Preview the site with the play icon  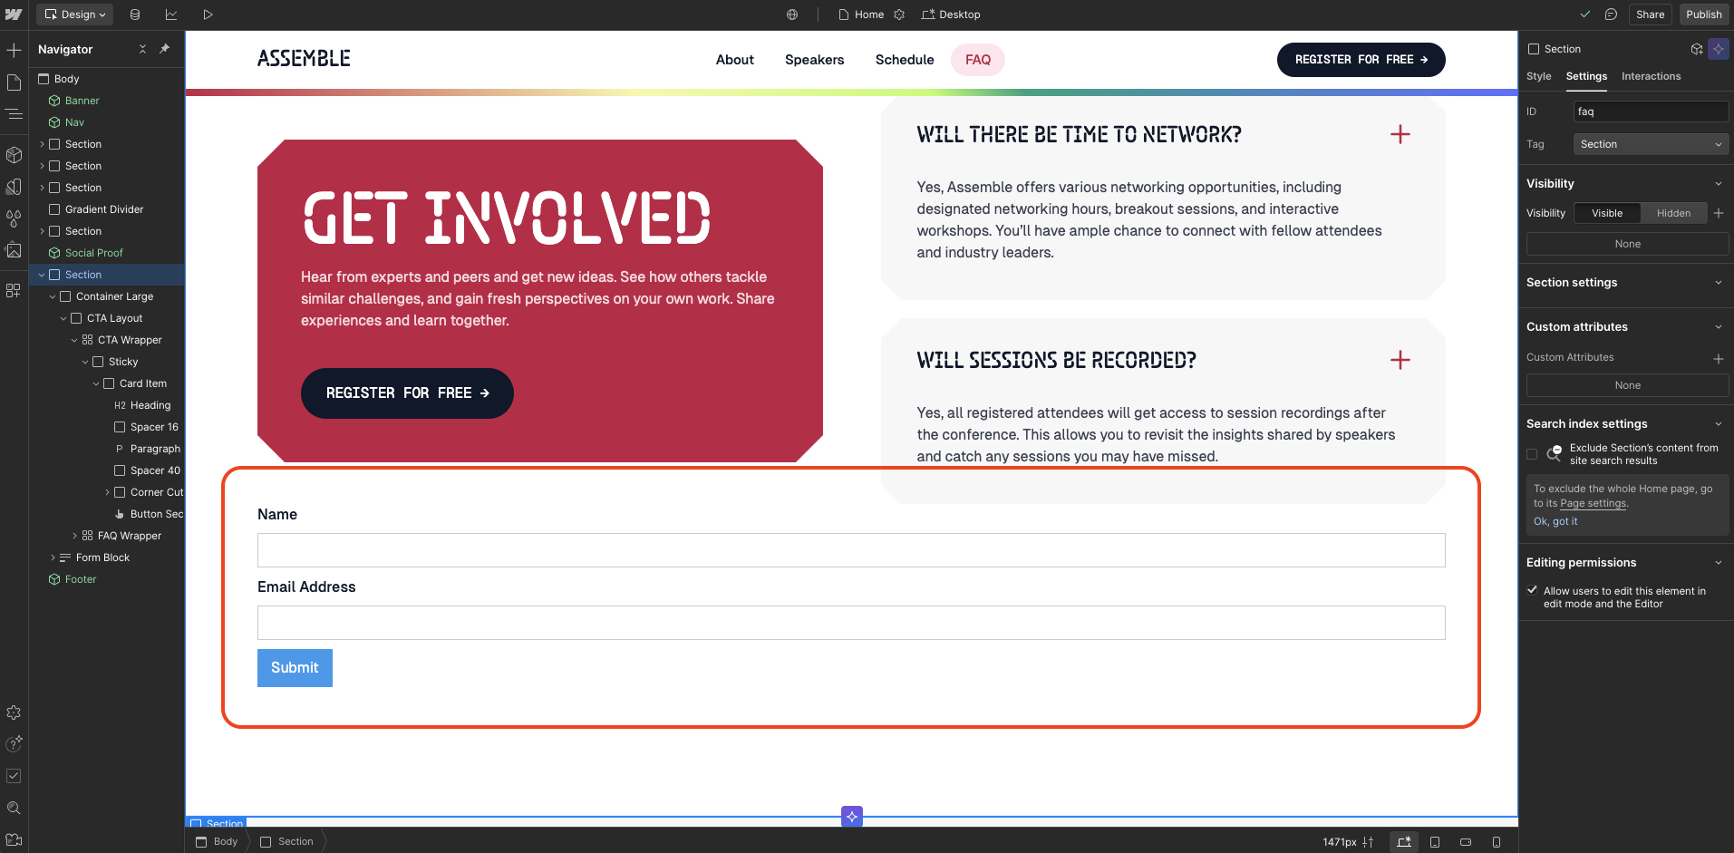pos(207,15)
